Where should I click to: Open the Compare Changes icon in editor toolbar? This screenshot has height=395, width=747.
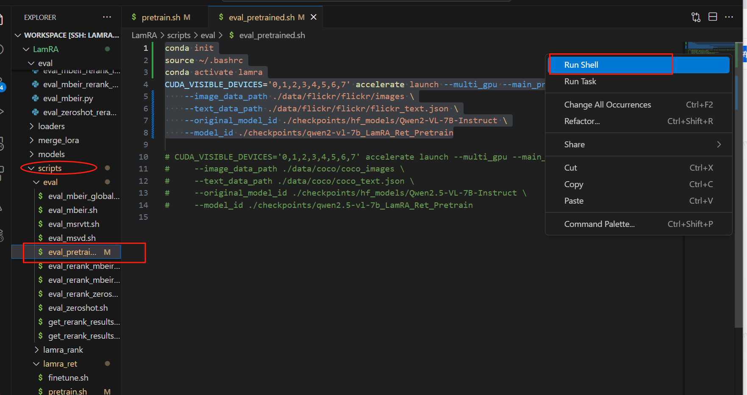696,17
